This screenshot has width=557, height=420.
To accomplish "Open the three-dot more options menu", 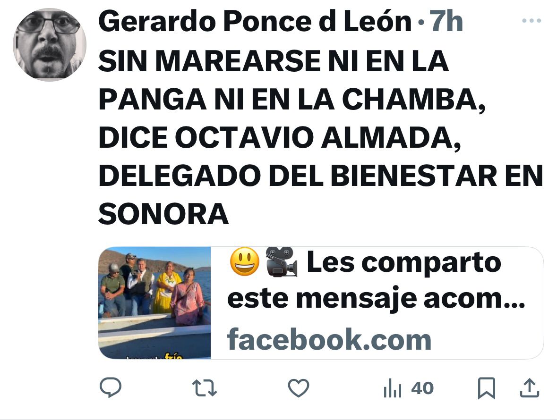I will click(x=531, y=21).
